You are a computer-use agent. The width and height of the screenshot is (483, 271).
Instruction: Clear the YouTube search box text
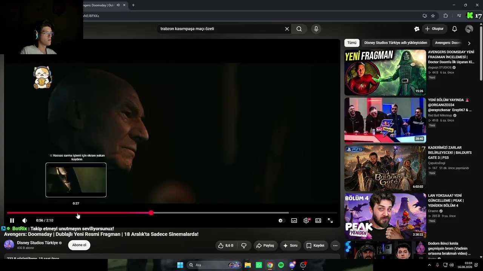pos(287,29)
